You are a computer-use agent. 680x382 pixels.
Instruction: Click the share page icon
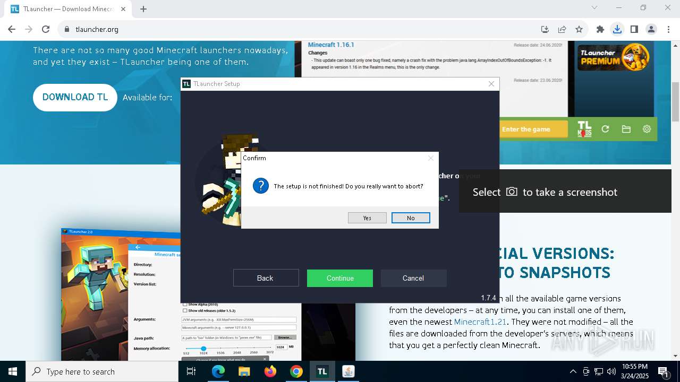[x=562, y=29]
